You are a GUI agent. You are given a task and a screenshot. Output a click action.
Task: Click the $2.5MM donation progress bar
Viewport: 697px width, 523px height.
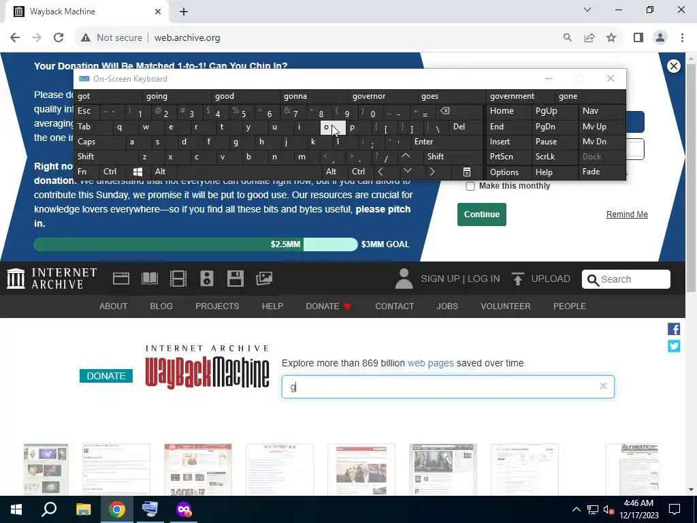[195, 244]
